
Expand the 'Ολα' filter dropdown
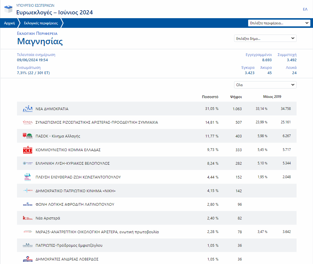(x=265, y=85)
